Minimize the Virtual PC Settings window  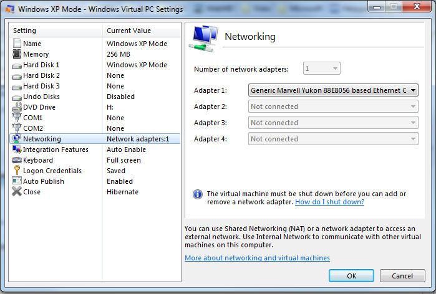(377, 6)
